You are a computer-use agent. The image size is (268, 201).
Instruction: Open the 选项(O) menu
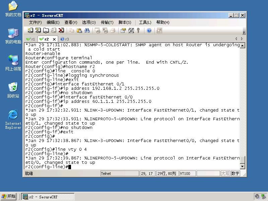[x=89, y=22]
